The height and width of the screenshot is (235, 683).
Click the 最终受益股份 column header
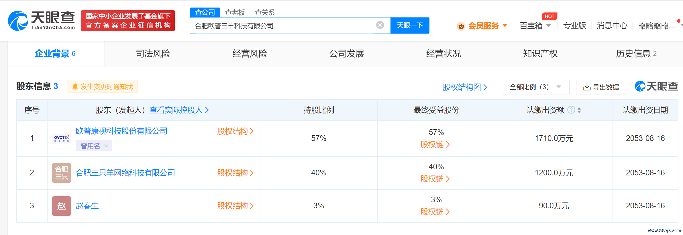[436, 110]
